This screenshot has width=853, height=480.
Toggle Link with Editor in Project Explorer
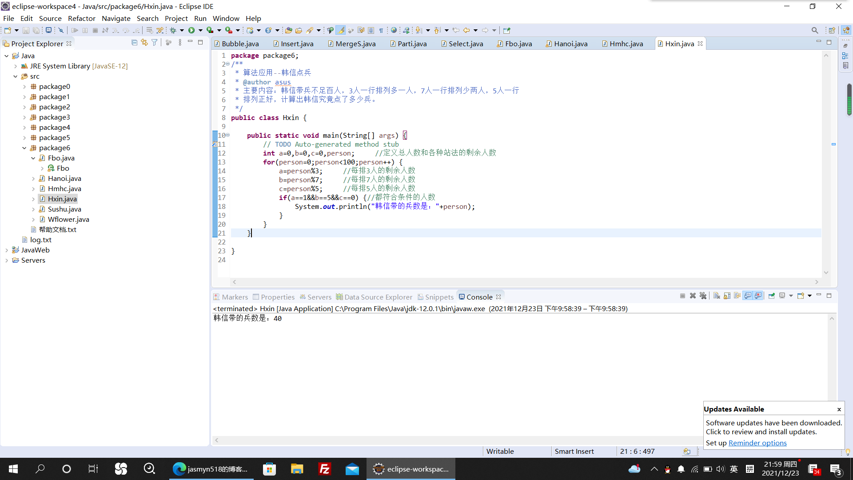pyautogui.click(x=144, y=43)
